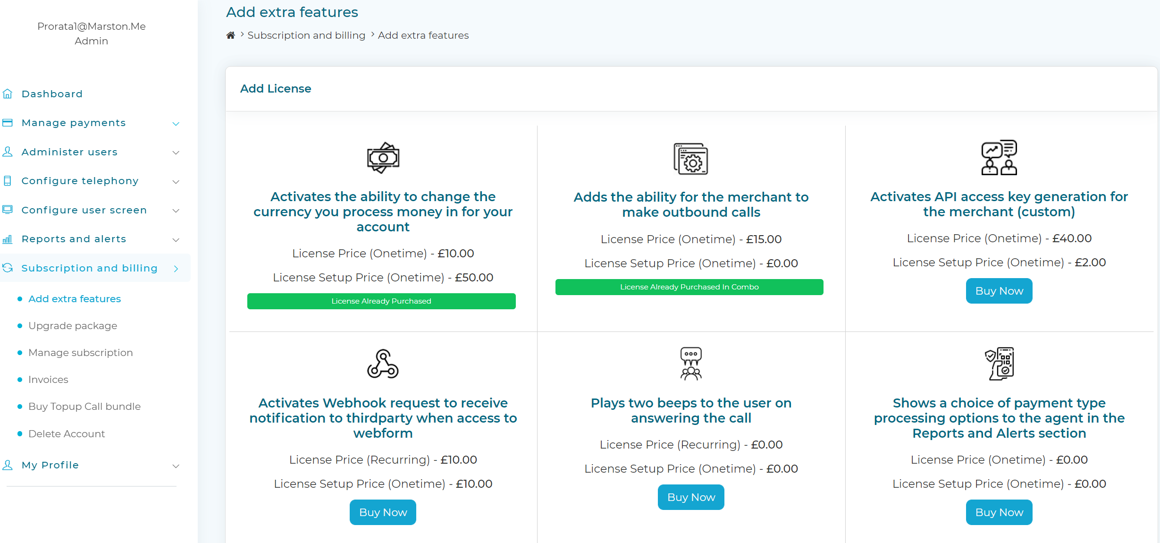
Task: Open Upgrade package submenu item
Action: coord(73,326)
